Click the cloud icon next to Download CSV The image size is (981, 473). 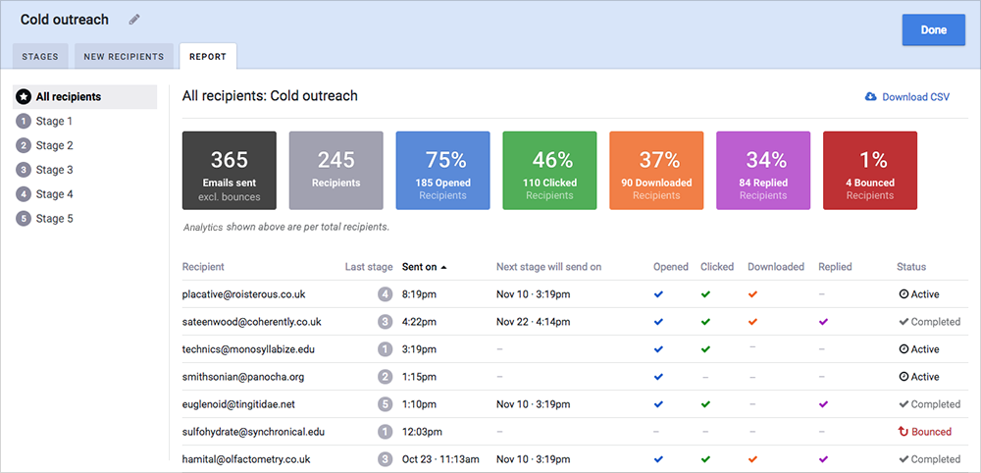pyautogui.click(x=870, y=97)
